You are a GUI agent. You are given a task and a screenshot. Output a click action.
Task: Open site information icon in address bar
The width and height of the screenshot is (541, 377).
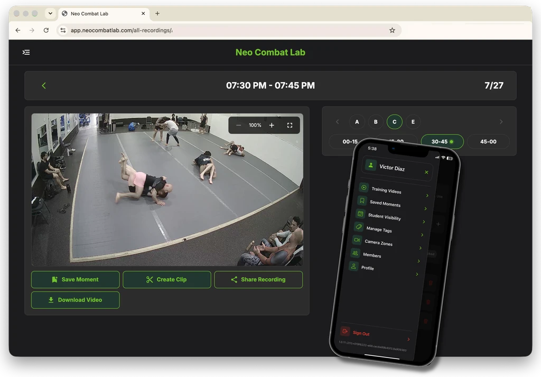[63, 30]
